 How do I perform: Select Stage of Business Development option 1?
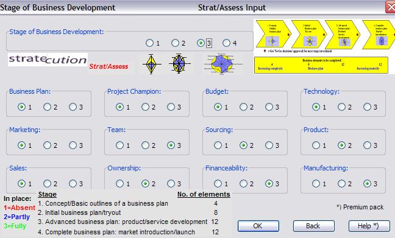point(149,43)
